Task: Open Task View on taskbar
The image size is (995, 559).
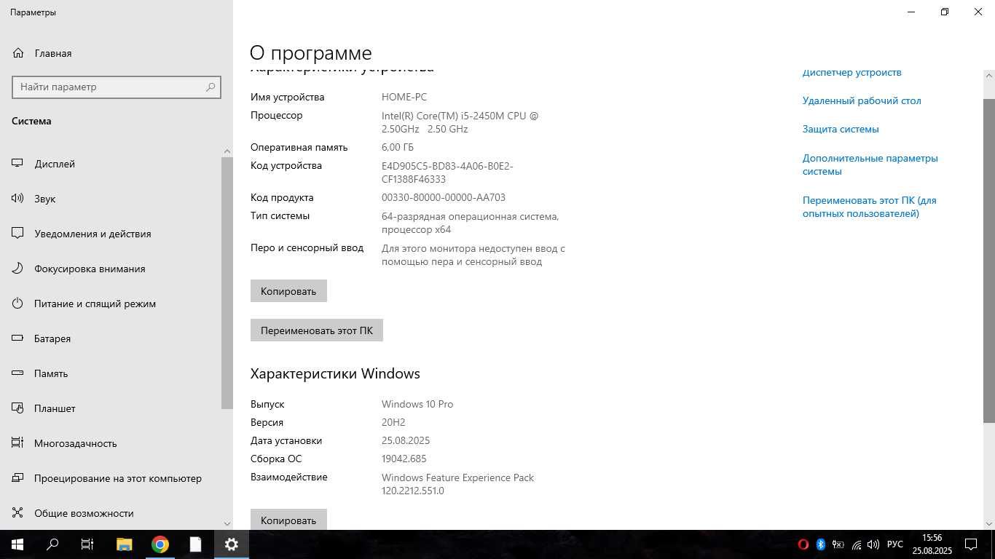Action: 87,544
